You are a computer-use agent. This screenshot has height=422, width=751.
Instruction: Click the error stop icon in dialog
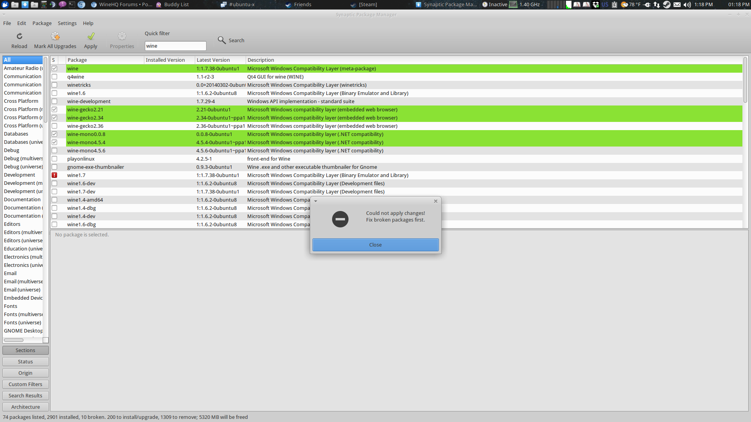[340, 219]
